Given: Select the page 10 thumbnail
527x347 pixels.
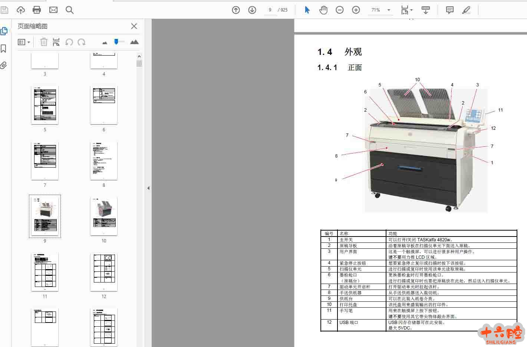Looking at the screenshot, I should click(104, 217).
